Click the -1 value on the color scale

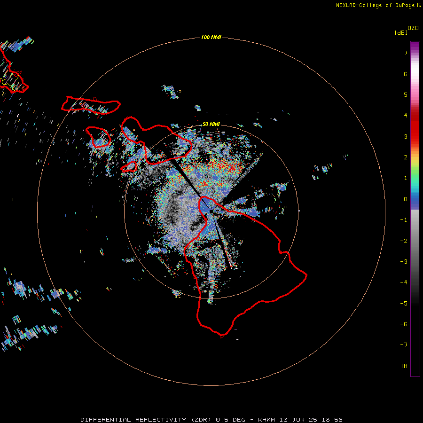tap(404, 220)
